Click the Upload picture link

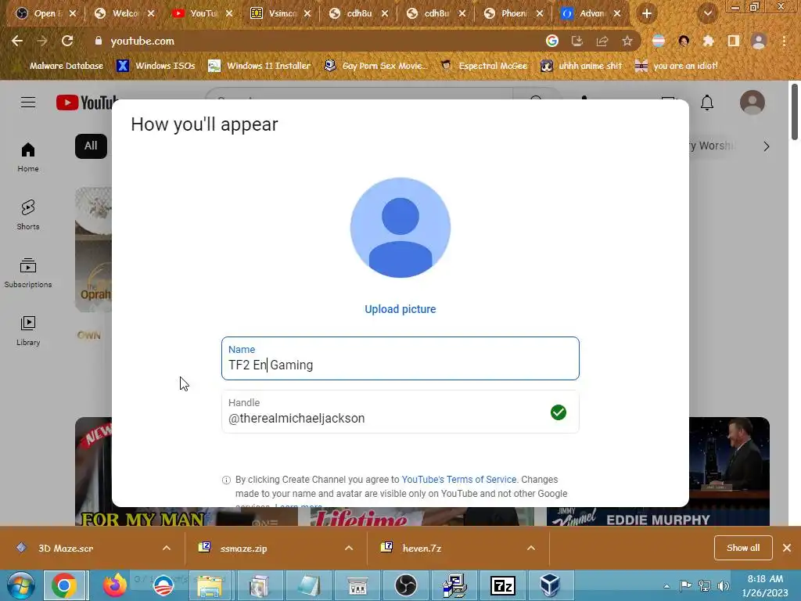(400, 309)
